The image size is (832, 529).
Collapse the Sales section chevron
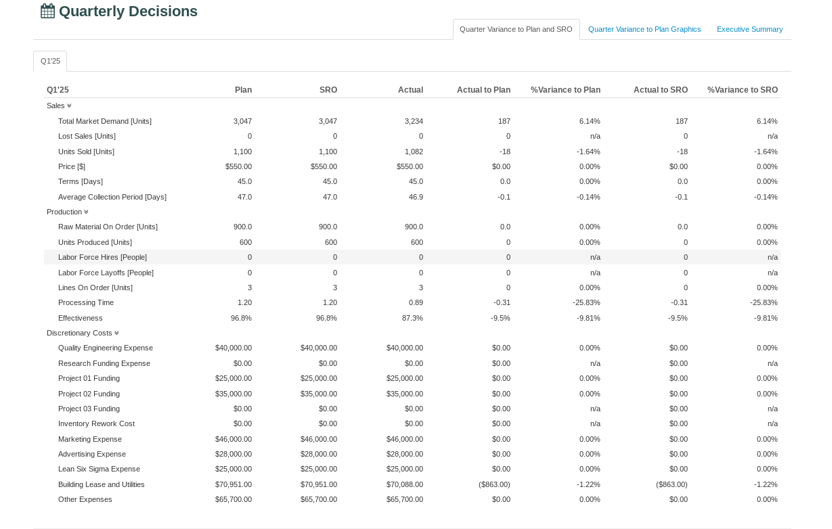68,106
